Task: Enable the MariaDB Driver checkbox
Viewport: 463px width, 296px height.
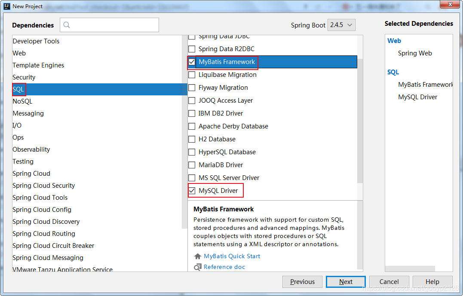Action: [x=192, y=165]
